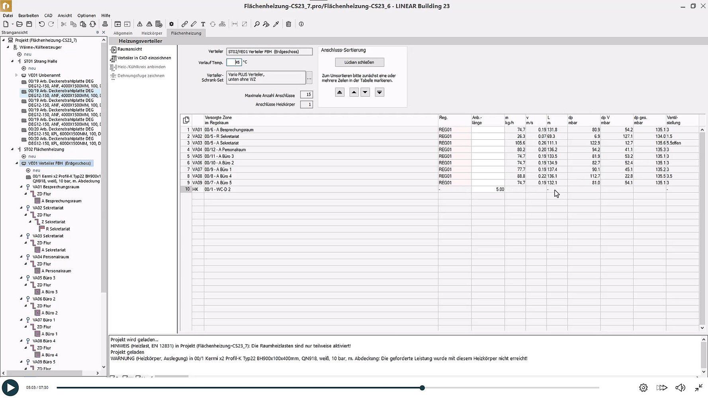Click the trash can delete icon
708x398 pixels.
(x=289, y=24)
